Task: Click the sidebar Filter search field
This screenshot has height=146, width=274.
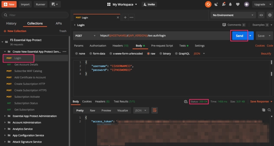Action: (x=35, y=15)
